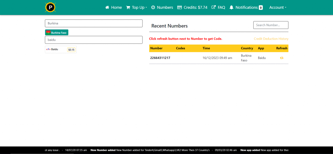This screenshot has width=333, height=154.
Task: Click the country search field containing Burkina
Action: (x=94, y=23)
